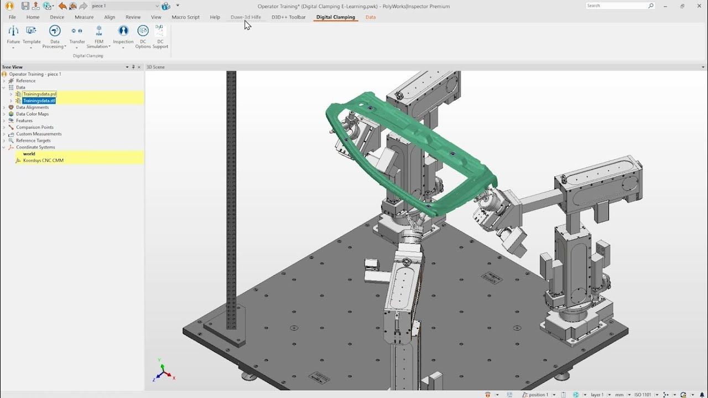Open Data Processing in the ribbon

[55, 36]
